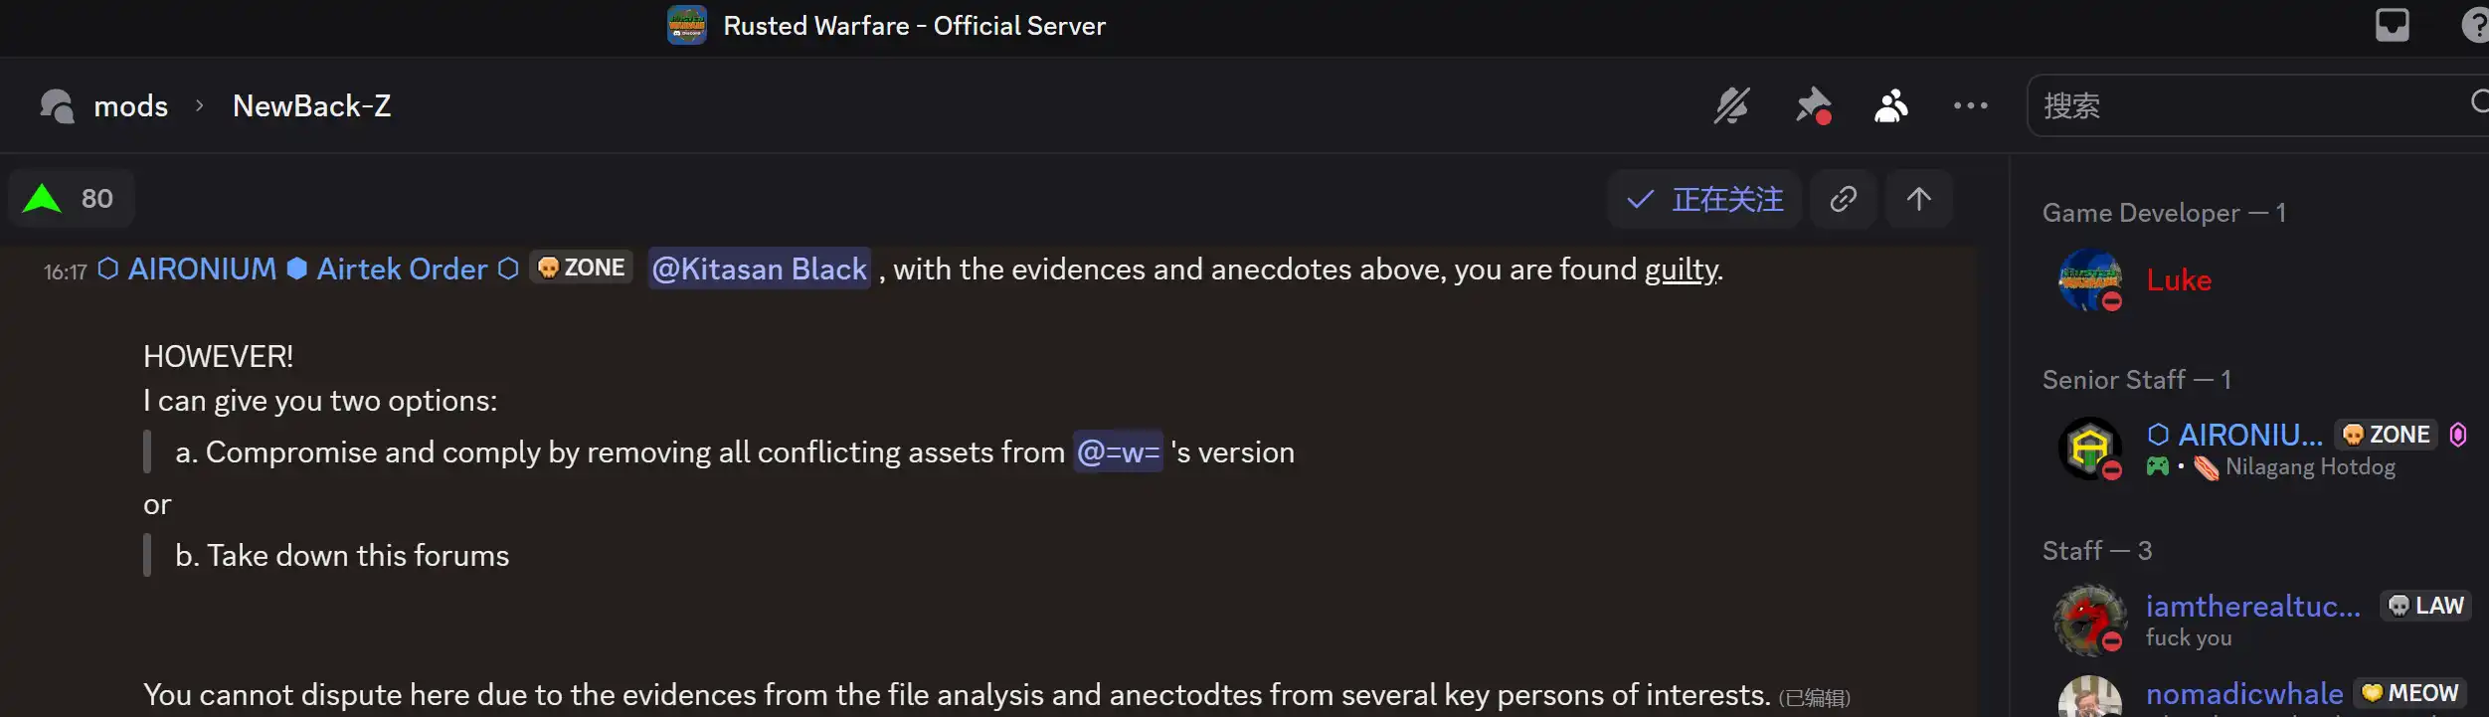Click the AIRONIUM message author name
Screen dimensions: 2489x717
coord(202,269)
